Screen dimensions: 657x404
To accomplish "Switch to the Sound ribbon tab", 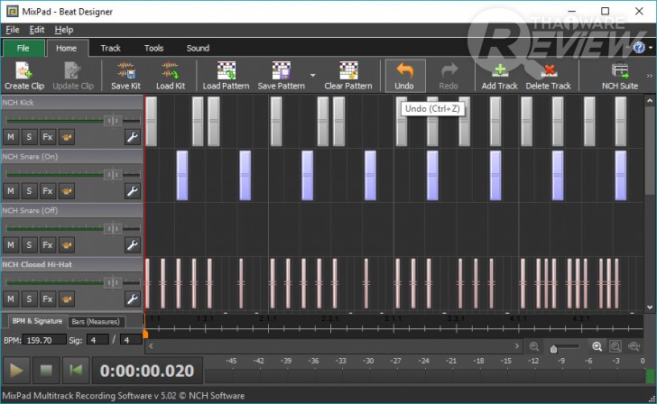I will [198, 48].
